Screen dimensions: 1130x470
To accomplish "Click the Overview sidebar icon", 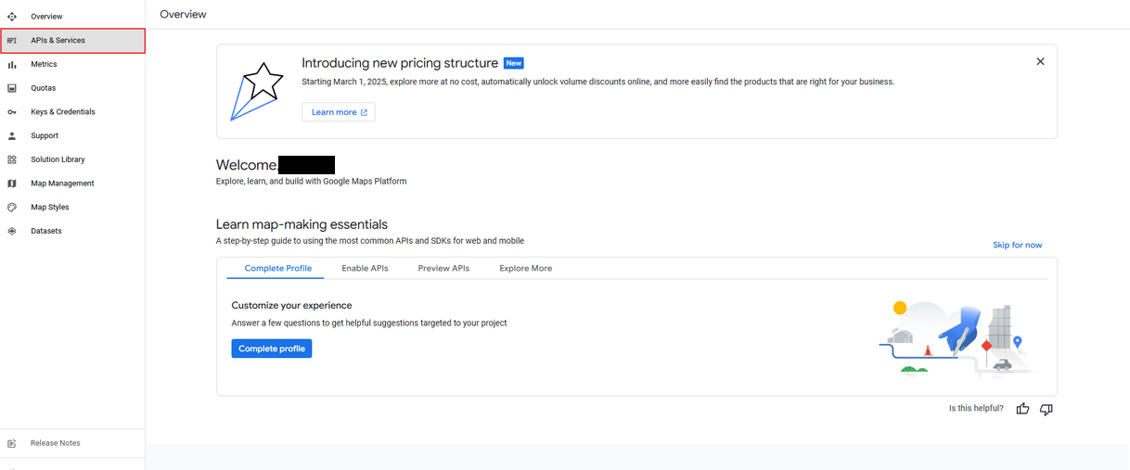I will (x=12, y=17).
